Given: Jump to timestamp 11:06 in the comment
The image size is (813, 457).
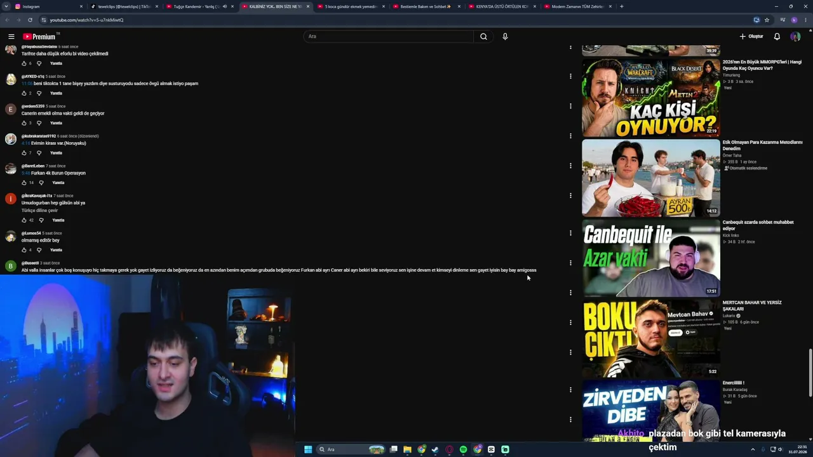Looking at the screenshot, I should 27,84.
